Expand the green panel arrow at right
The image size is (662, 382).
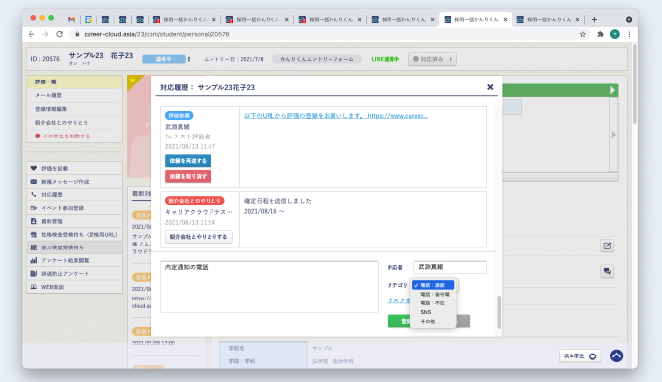612,90
